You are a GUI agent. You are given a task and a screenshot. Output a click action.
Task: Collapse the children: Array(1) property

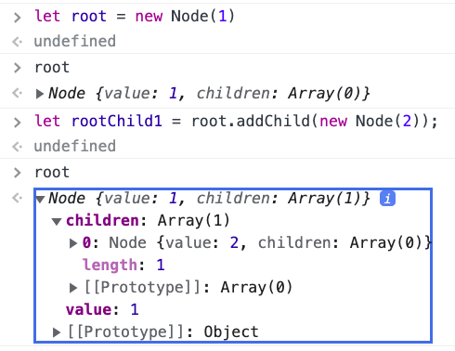point(57,221)
